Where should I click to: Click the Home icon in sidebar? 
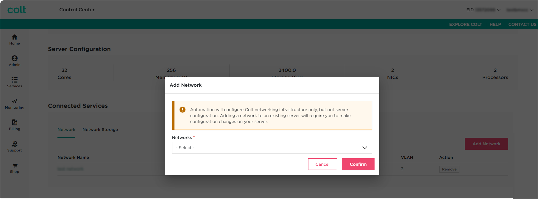click(15, 37)
